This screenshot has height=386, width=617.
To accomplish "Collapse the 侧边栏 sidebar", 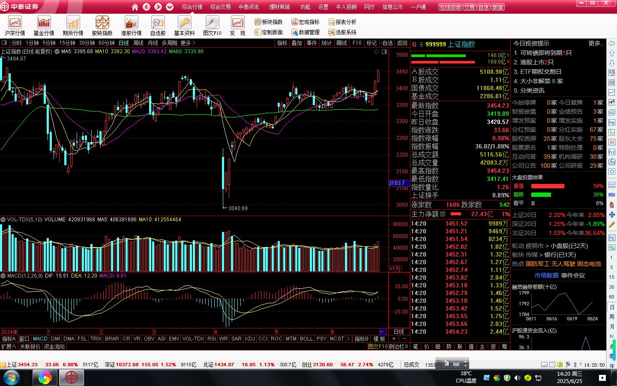I will 398,347.
